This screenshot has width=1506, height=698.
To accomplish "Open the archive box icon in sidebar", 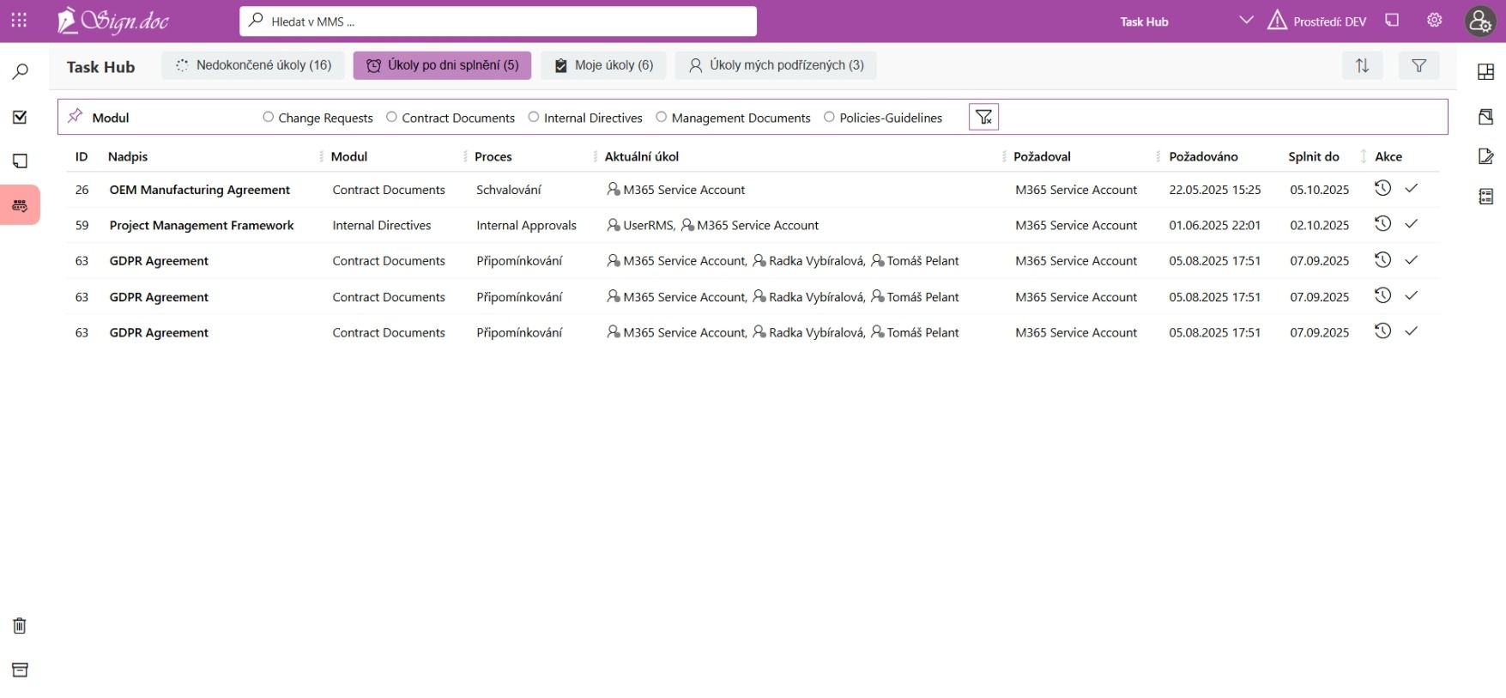I will click(20, 671).
